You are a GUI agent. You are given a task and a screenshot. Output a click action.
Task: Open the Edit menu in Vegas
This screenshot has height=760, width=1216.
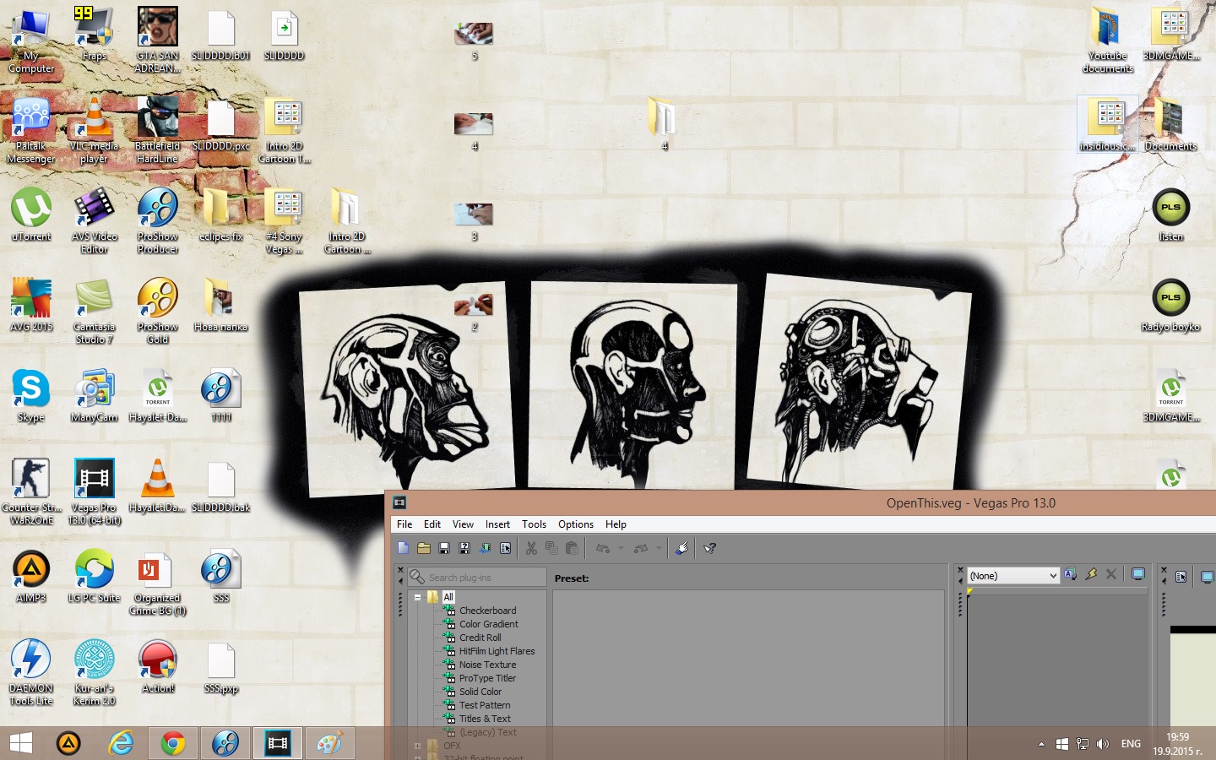click(x=432, y=524)
